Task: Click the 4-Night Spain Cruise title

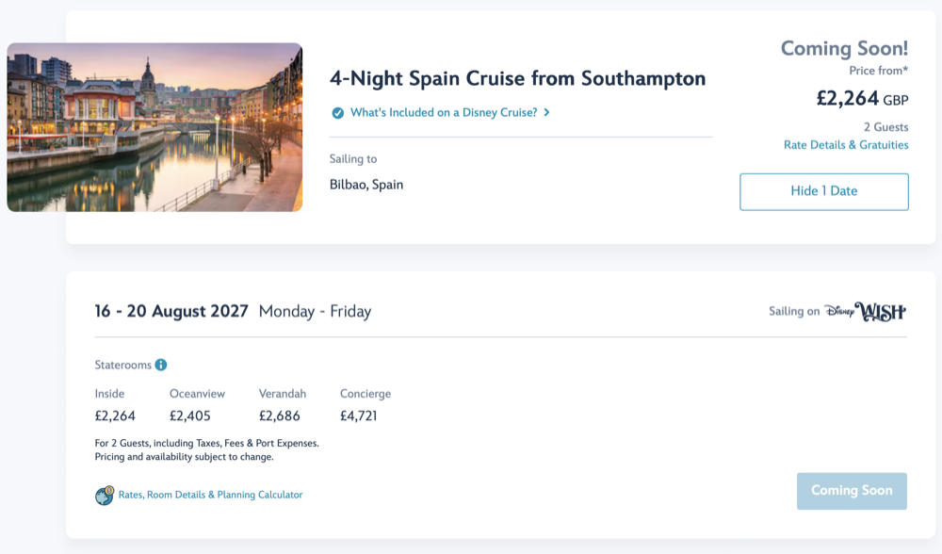Action: pos(517,78)
